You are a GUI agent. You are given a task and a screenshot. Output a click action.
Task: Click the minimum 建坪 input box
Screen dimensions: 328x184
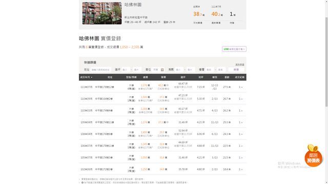[x=126, y=70]
